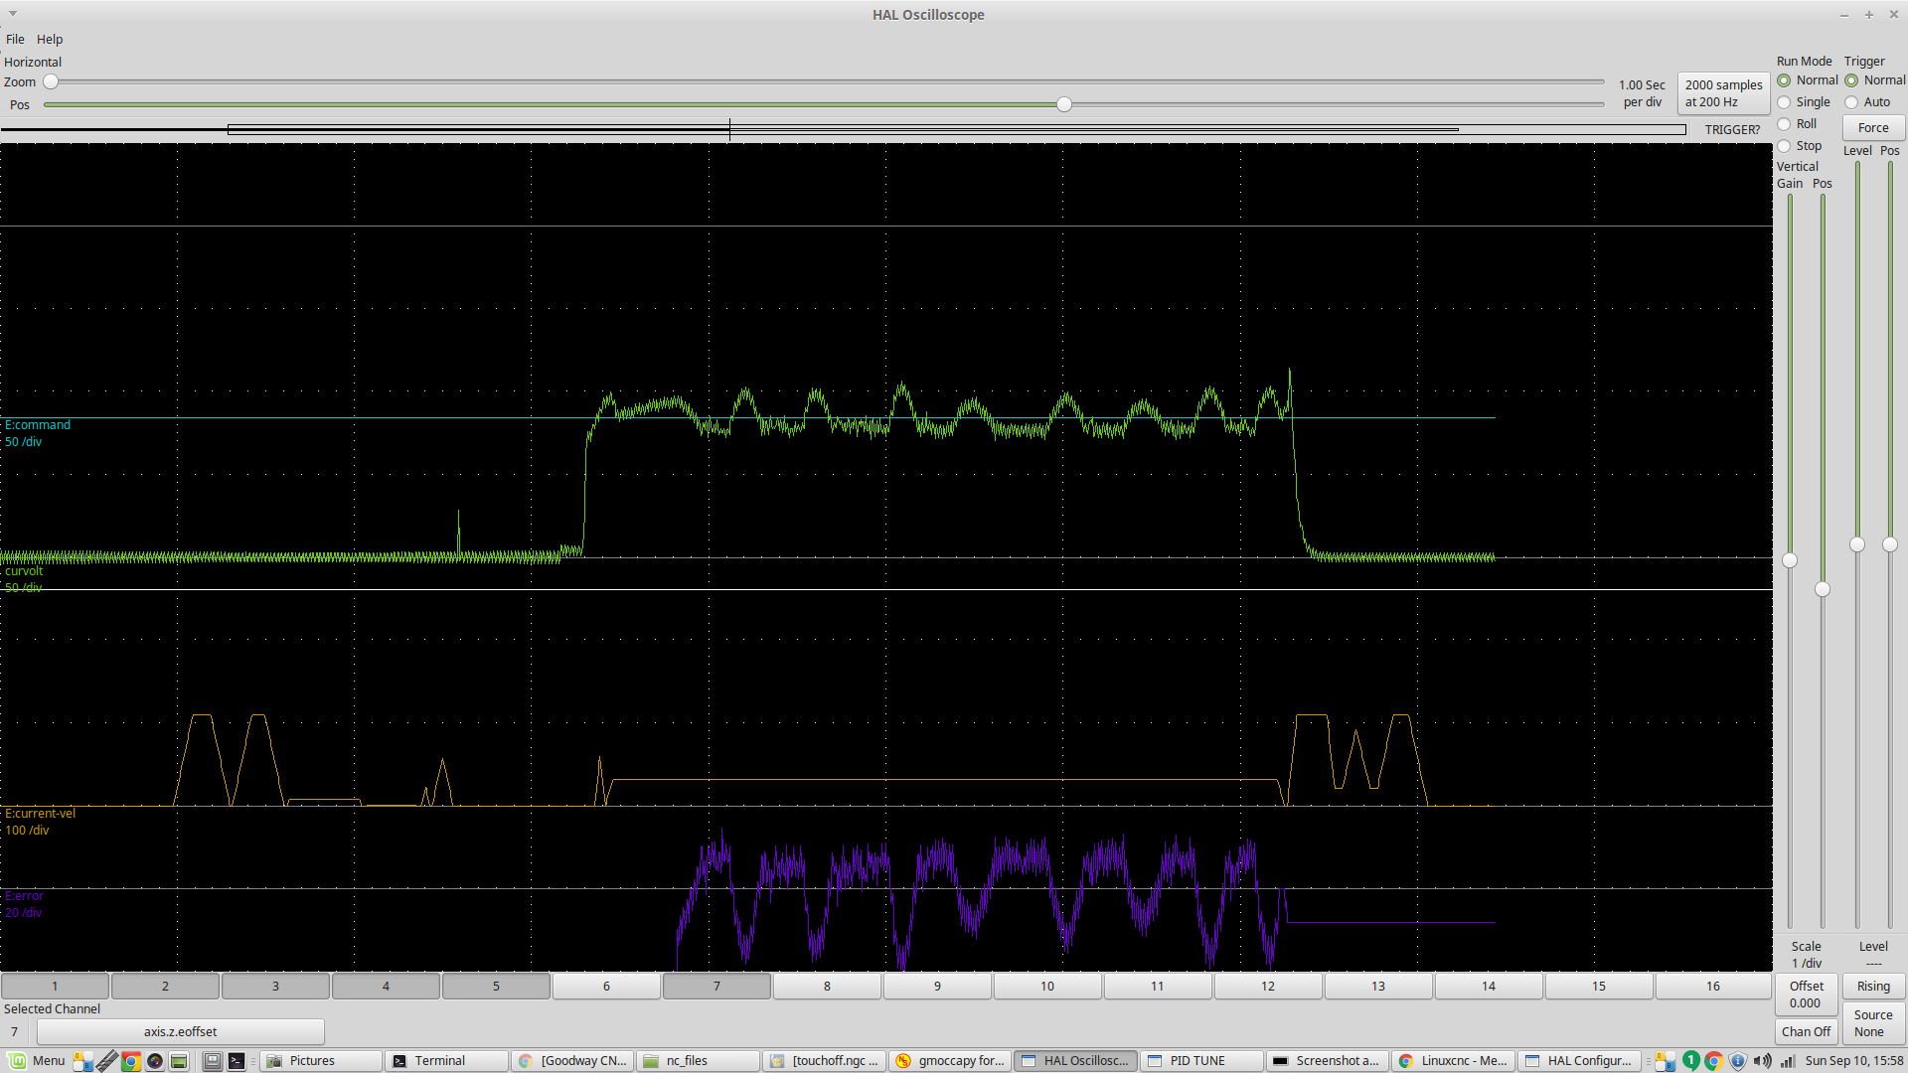
Task: Open the terminal quick launcher icon
Action: (237, 1061)
